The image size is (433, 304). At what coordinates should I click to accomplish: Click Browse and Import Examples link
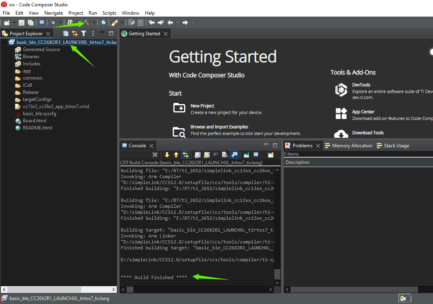(x=219, y=127)
